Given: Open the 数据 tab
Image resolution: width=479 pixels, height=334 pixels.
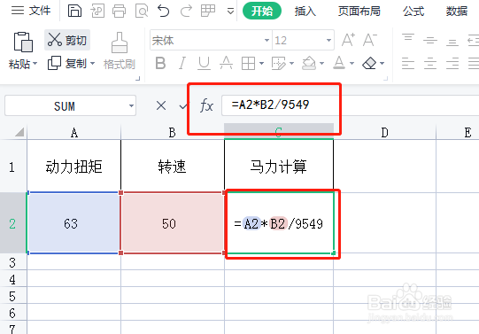Looking at the screenshot, I should click(x=457, y=11).
